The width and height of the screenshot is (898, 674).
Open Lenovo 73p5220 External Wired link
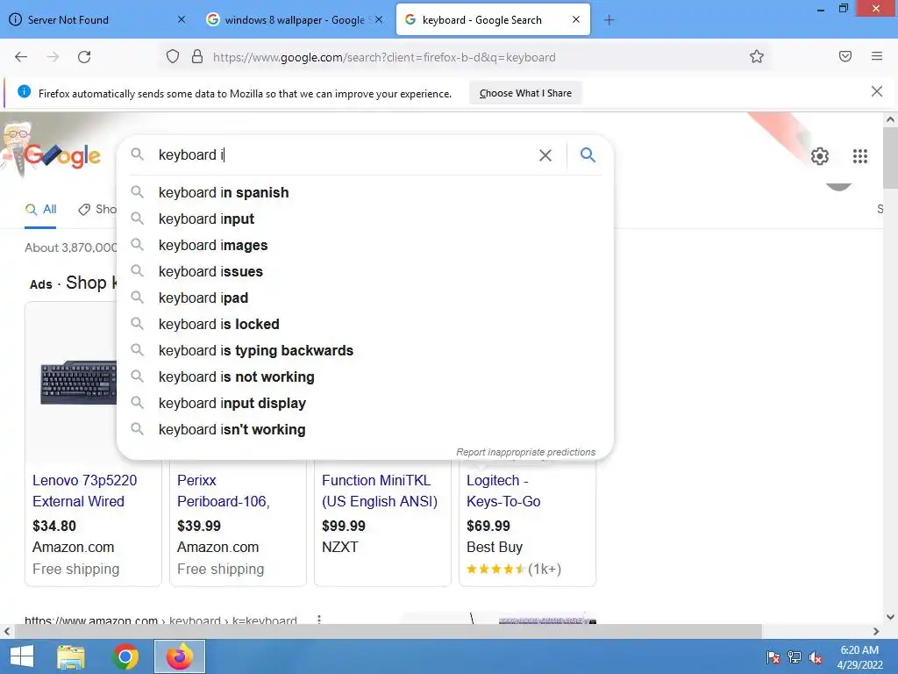click(85, 491)
